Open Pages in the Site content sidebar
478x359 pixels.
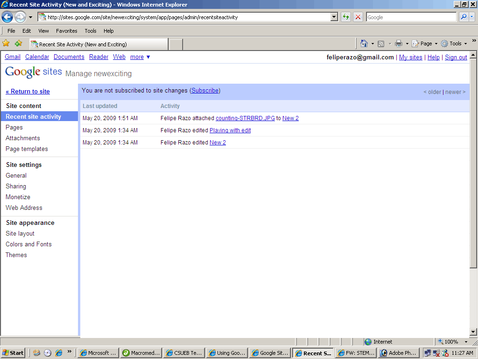[14, 127]
